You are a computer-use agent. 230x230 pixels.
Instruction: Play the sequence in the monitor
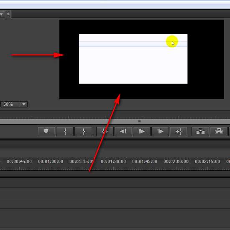[142, 131]
